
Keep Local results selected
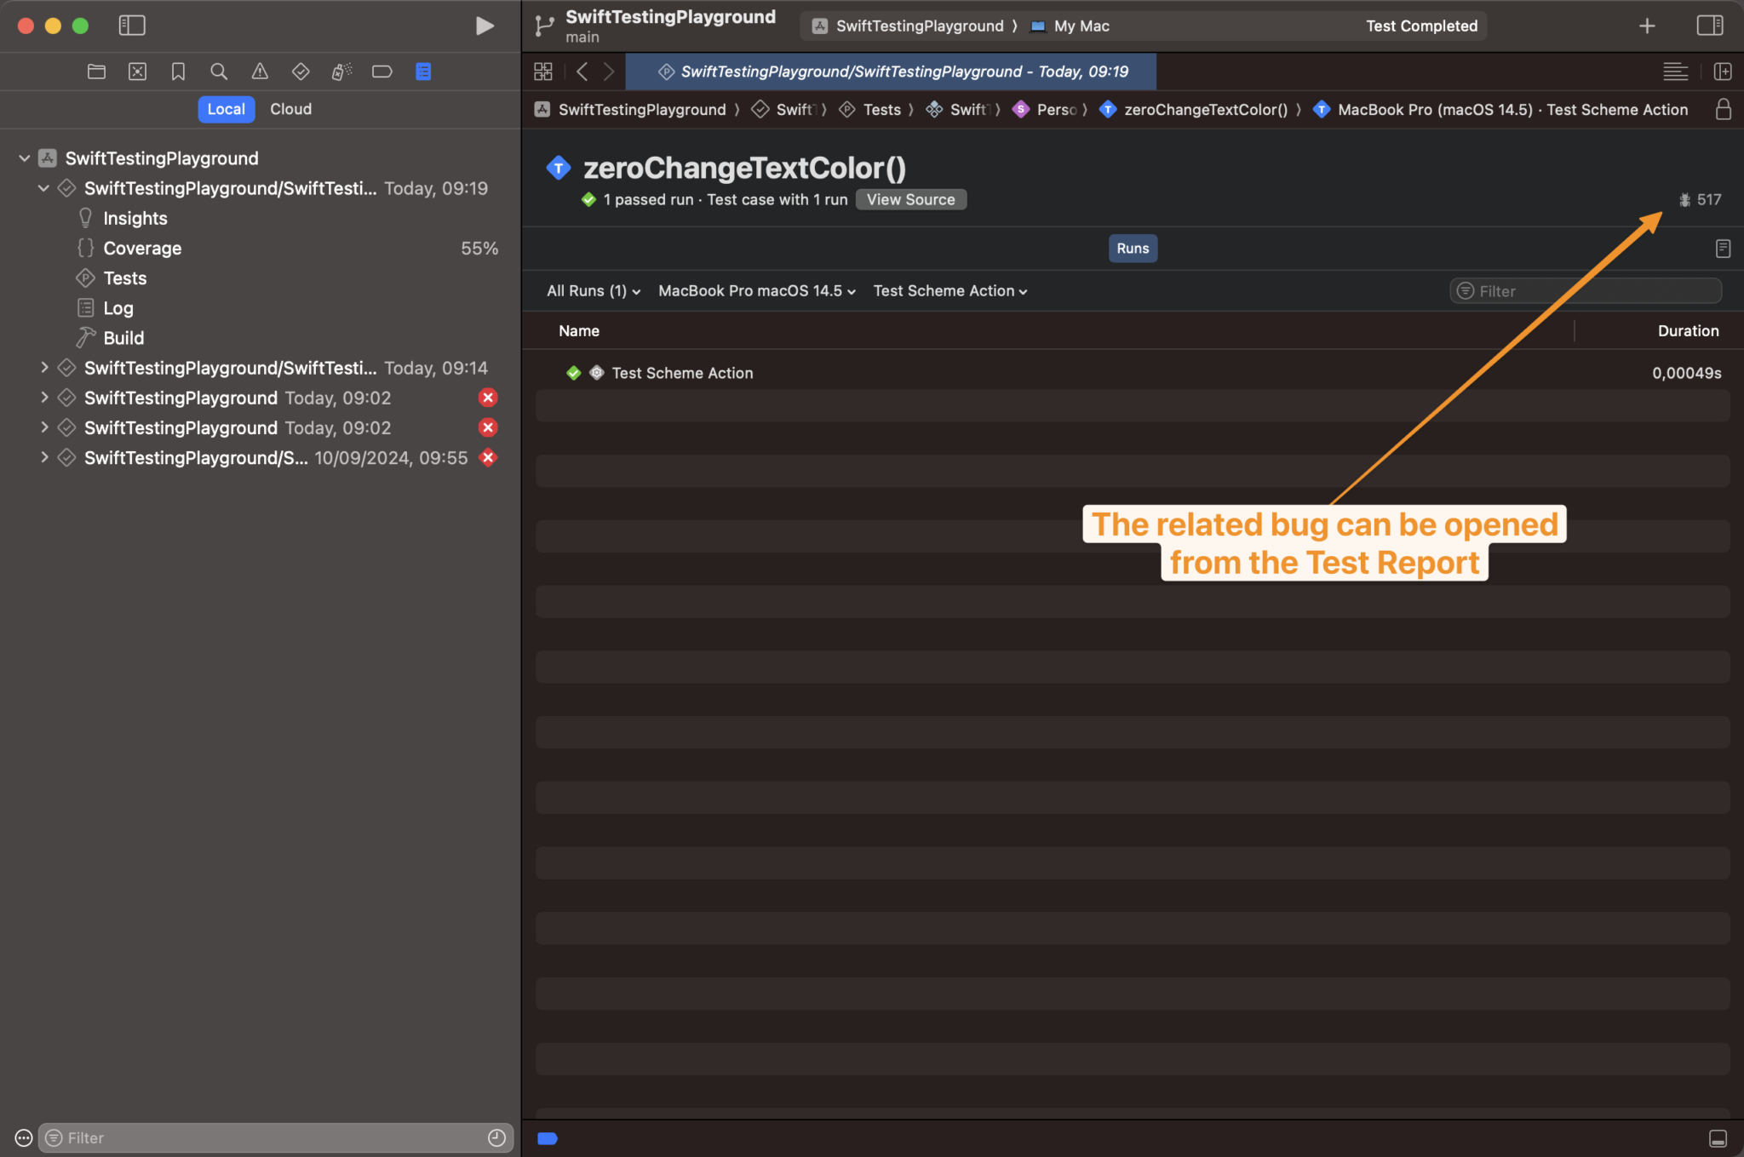click(x=225, y=109)
